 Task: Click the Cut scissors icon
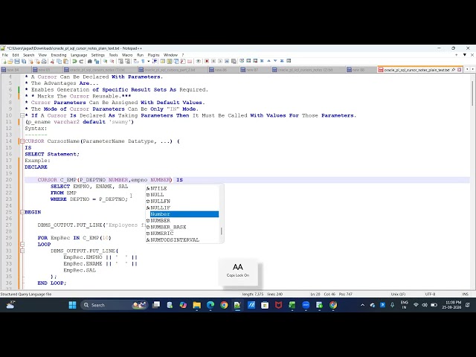(52, 61)
